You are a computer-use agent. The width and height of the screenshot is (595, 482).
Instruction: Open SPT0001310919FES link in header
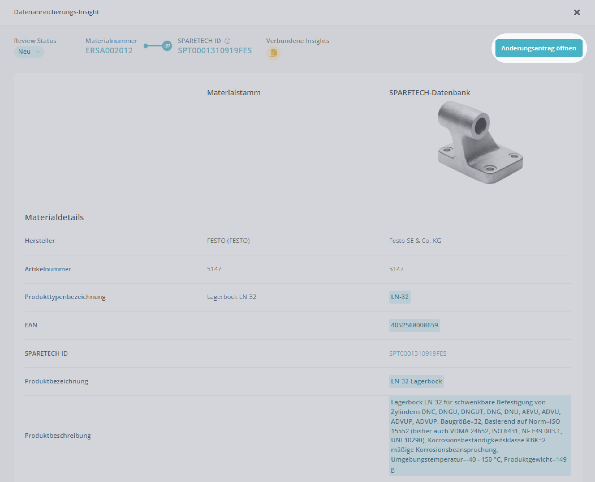point(214,50)
